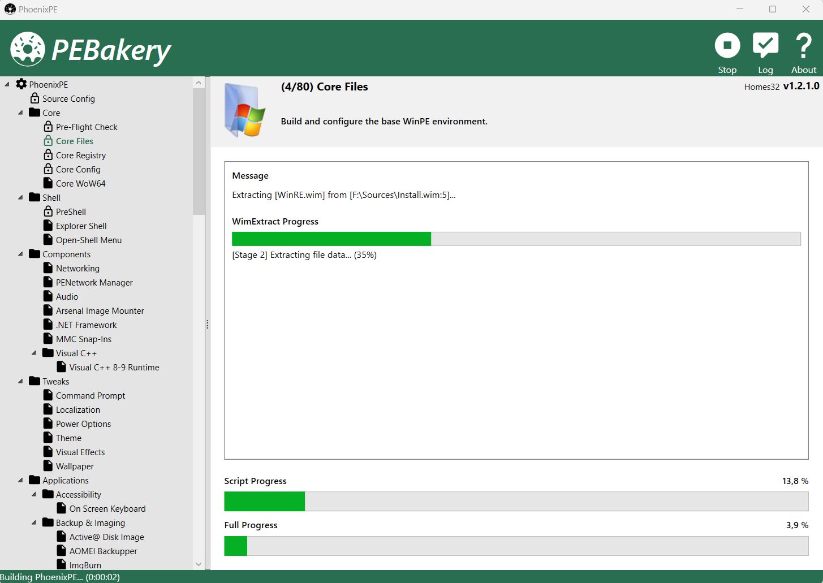This screenshot has width=823, height=583.
Task: Click file icon beside Core WoW64
Action: coord(48,183)
